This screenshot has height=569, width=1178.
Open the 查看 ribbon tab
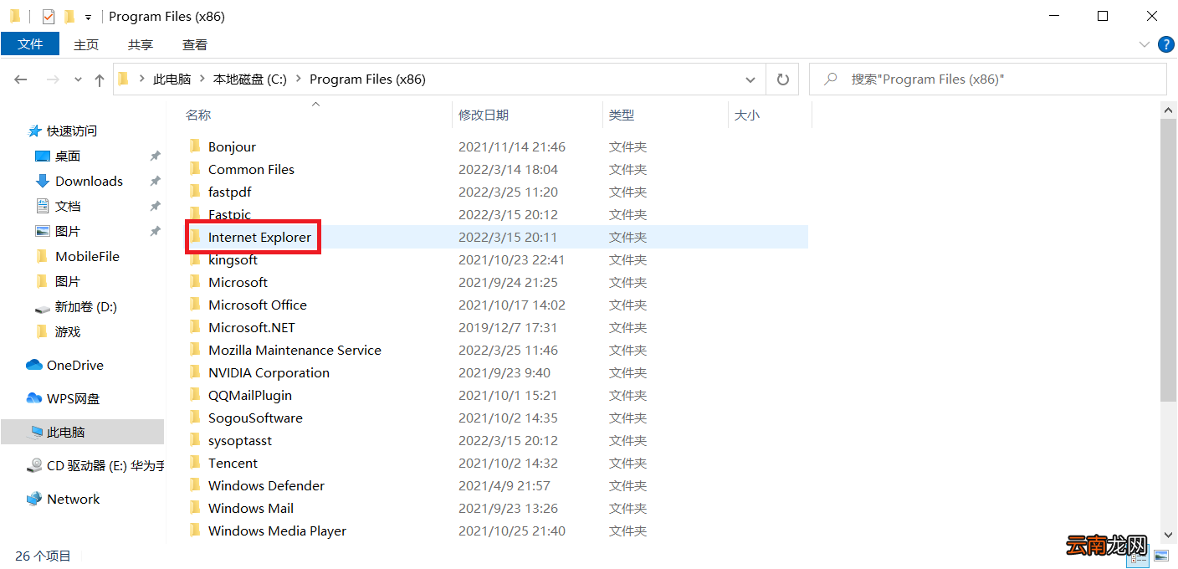tap(195, 44)
